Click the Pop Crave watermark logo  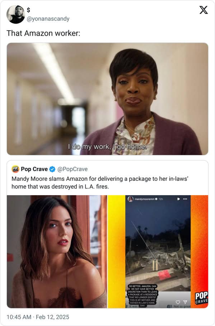click(x=201, y=298)
